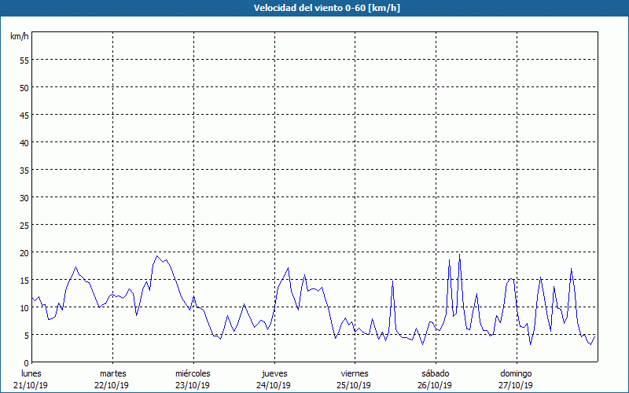
Task: Select the date 21/10/19
Action: tap(31, 385)
